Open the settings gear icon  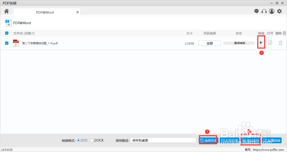pyautogui.click(x=279, y=11)
